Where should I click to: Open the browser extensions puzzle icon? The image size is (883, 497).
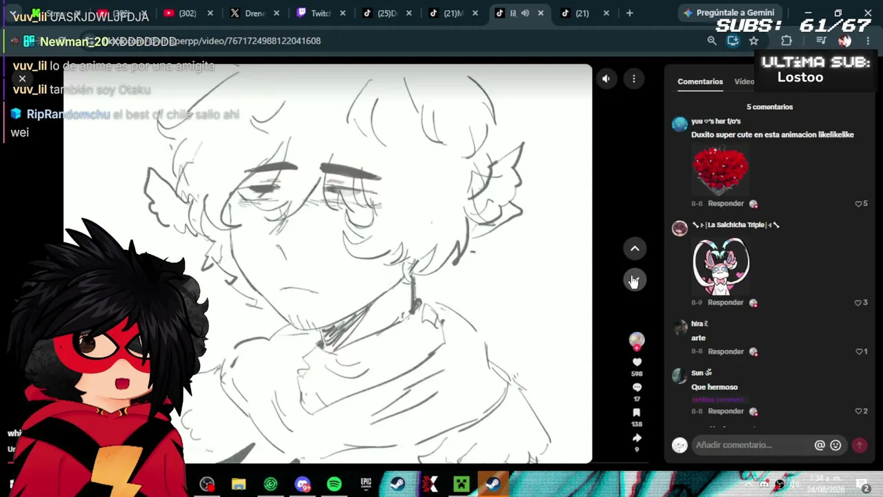(786, 41)
